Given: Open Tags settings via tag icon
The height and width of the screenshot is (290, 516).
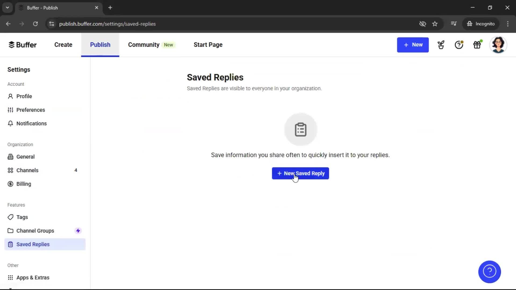Looking at the screenshot, I should click(x=22, y=217).
